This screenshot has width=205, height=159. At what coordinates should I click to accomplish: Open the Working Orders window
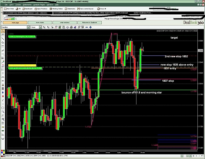(x=56, y=9)
